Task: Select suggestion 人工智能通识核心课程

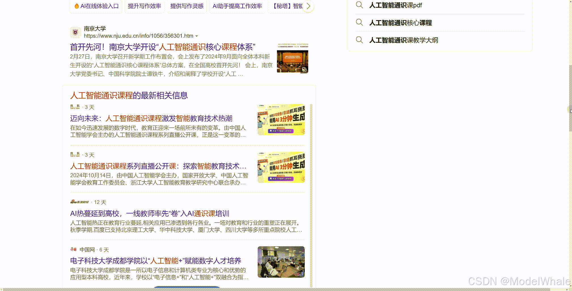Action: click(x=401, y=23)
